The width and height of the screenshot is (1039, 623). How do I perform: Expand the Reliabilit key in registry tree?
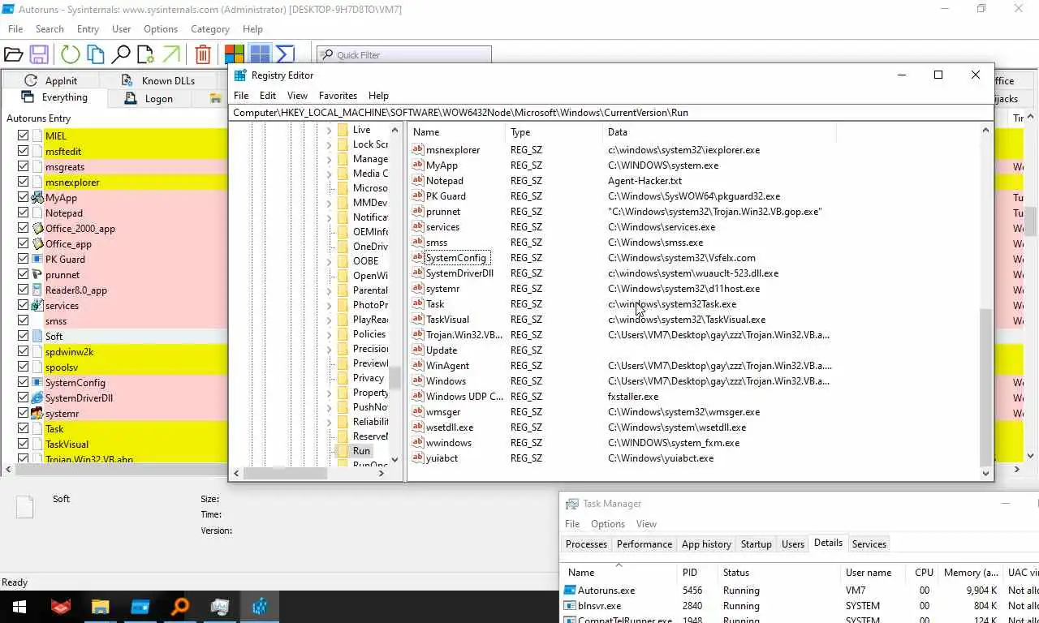coord(329,422)
